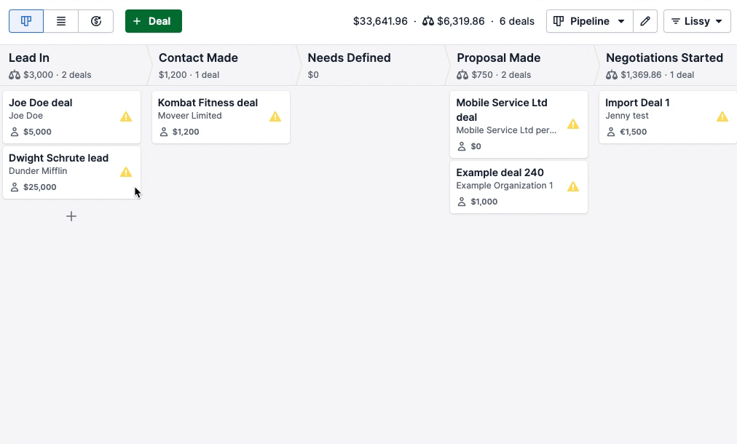Open the Kombat Fitness deal card
Screen dimensions: 737x444
[221, 117]
